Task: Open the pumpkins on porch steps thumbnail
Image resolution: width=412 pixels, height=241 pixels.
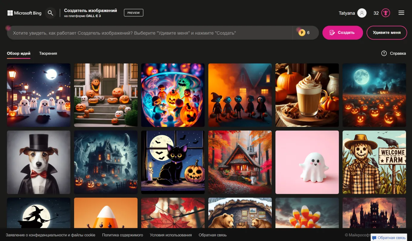Action: (106, 95)
